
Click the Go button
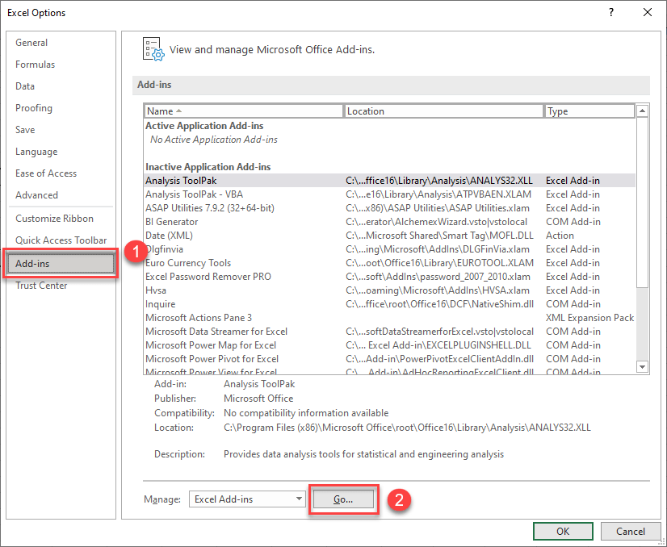pos(343,499)
